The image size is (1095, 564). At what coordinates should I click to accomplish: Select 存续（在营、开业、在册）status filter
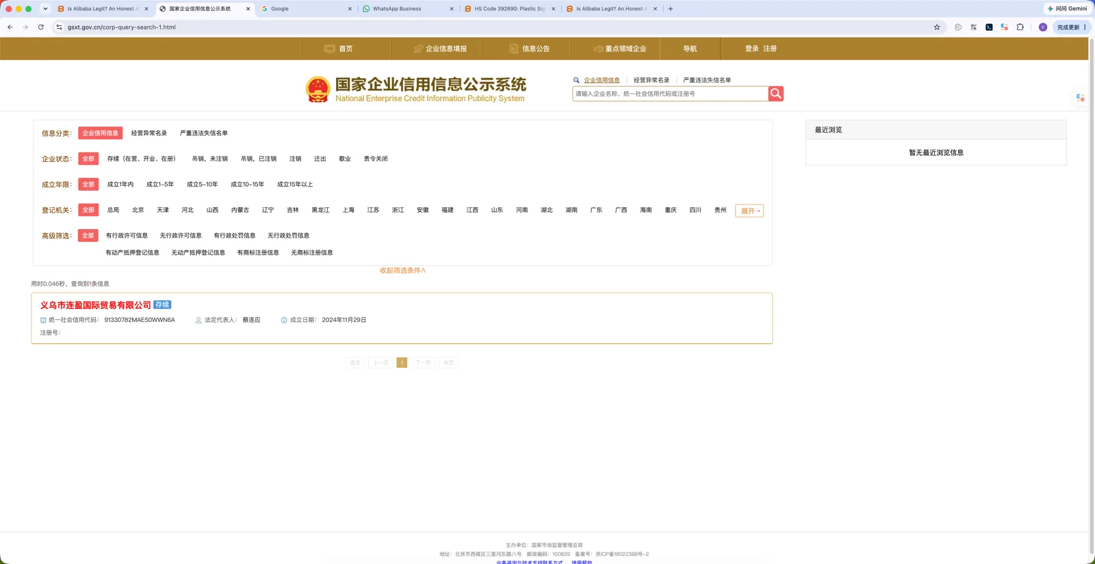coord(142,159)
